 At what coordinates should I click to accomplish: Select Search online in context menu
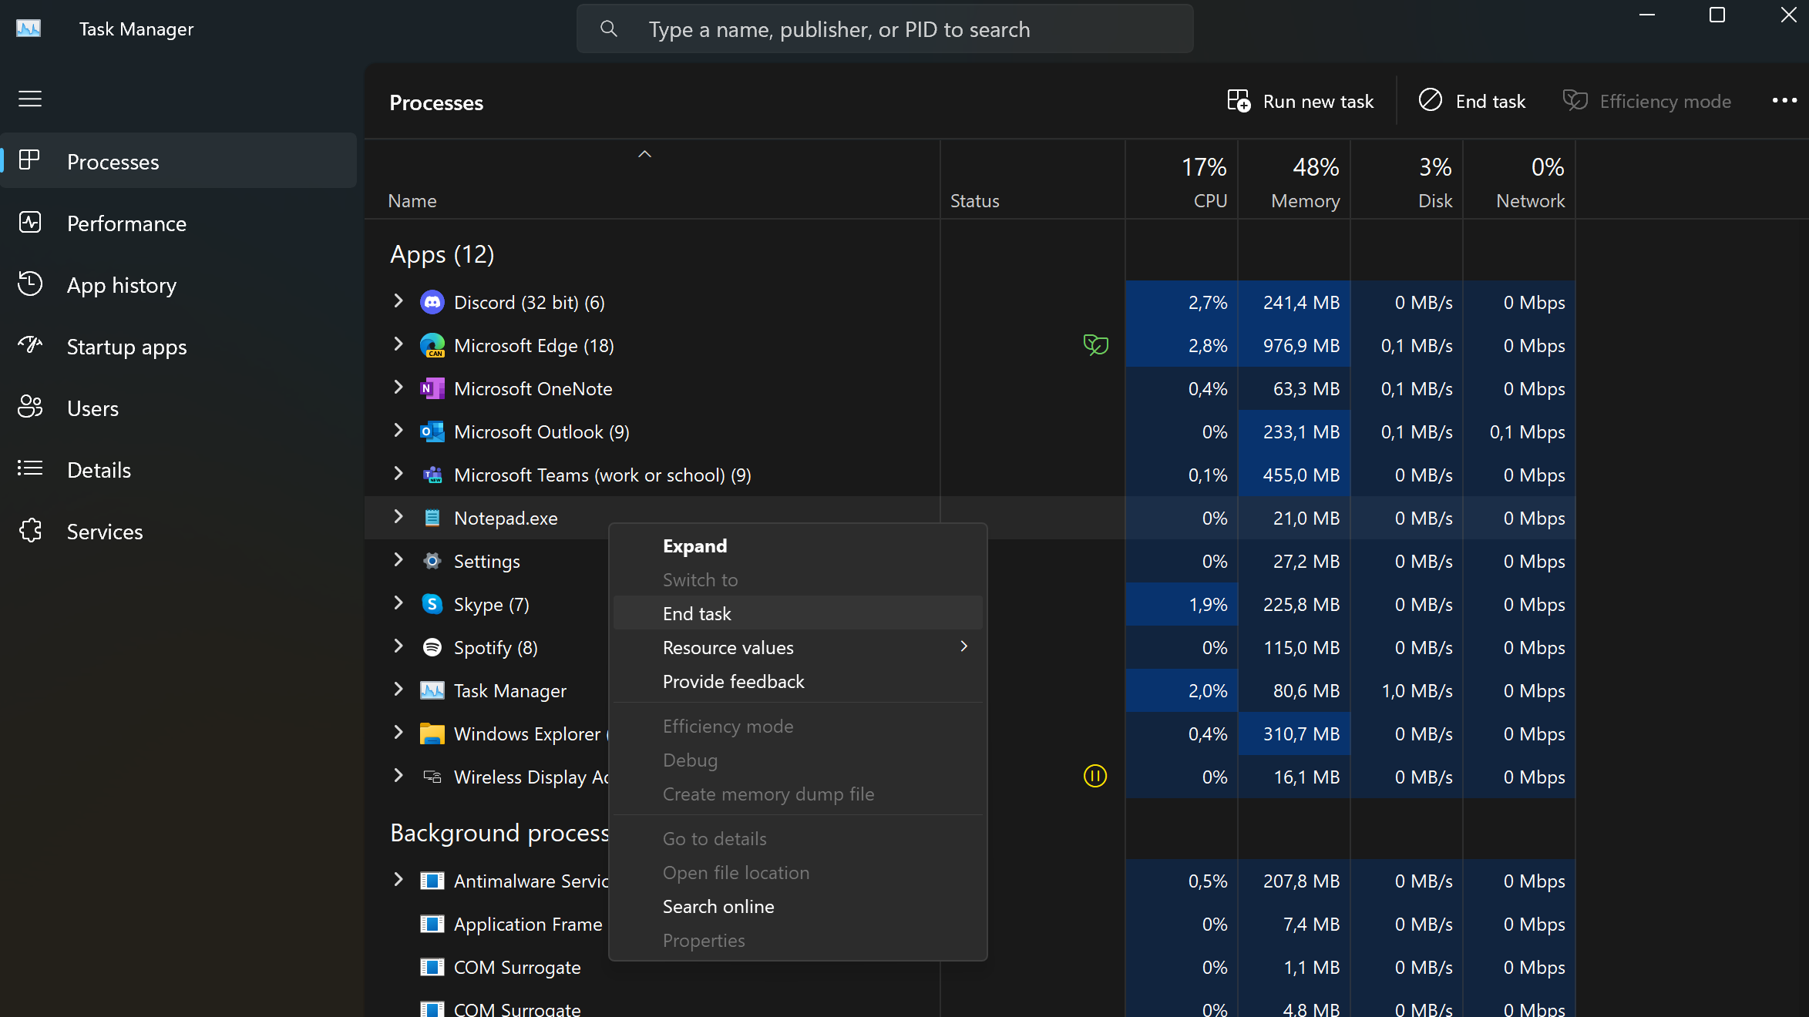pos(718,906)
